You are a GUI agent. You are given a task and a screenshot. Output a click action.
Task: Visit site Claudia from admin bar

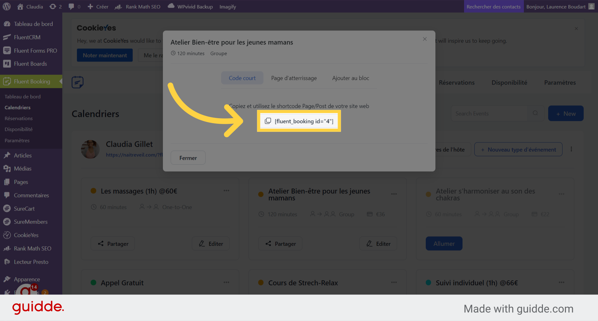30,7
